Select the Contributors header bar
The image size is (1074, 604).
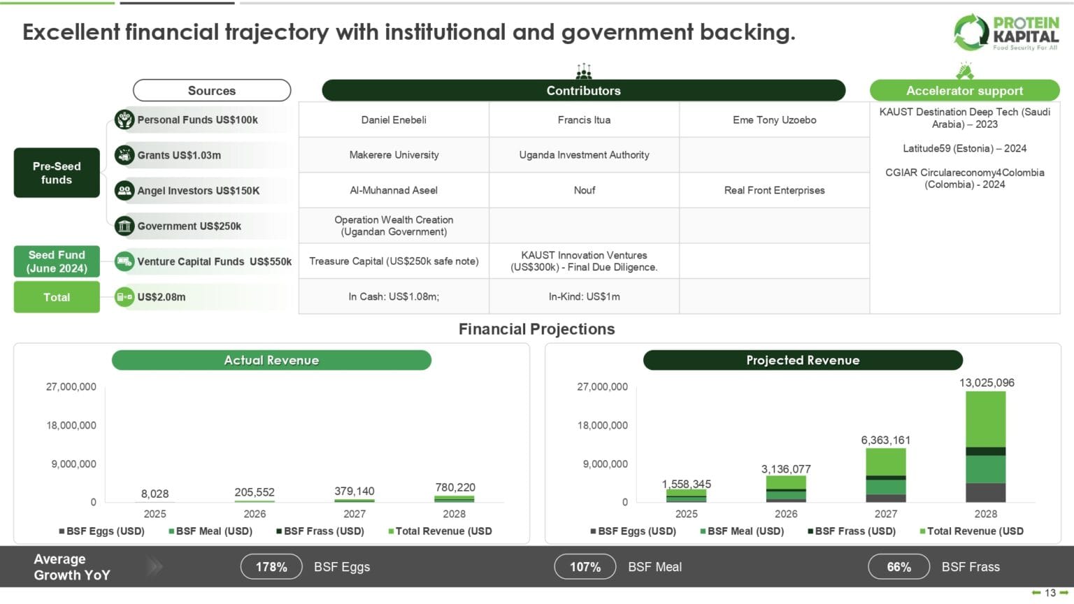[x=584, y=90]
